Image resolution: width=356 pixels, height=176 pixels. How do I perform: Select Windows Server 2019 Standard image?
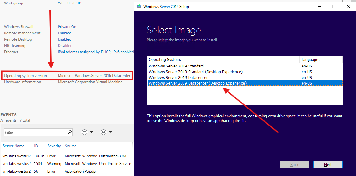[176, 66]
